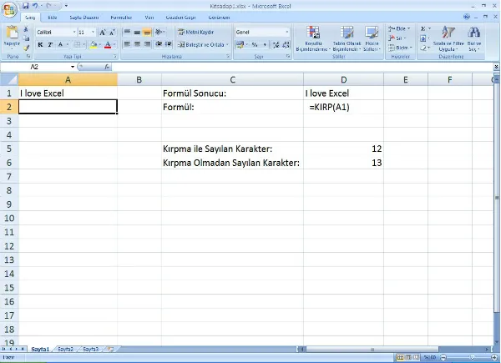Open the Sayfa2 sheet tab
Viewport: 501px width, 363px height.
(x=65, y=348)
